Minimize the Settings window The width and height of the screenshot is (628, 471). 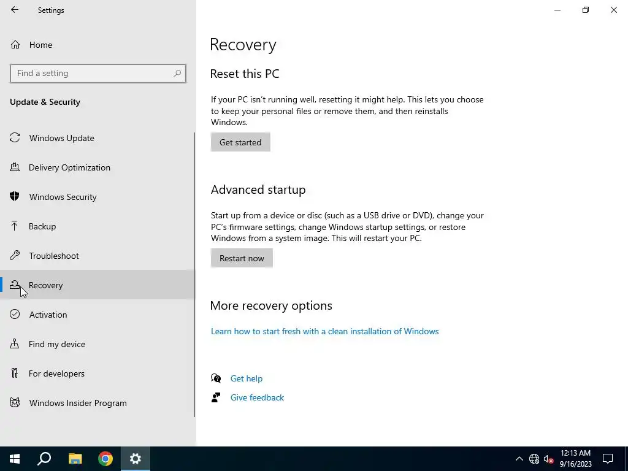point(557,10)
